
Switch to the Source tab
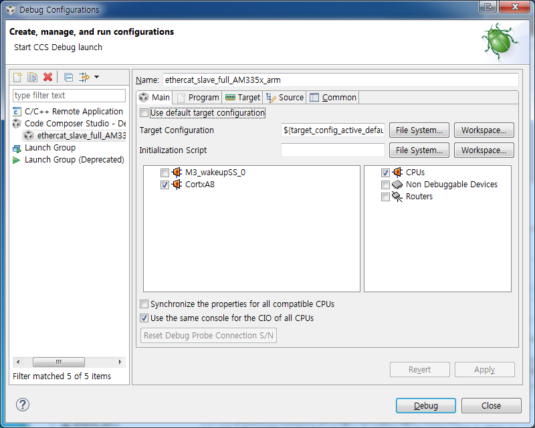[285, 98]
